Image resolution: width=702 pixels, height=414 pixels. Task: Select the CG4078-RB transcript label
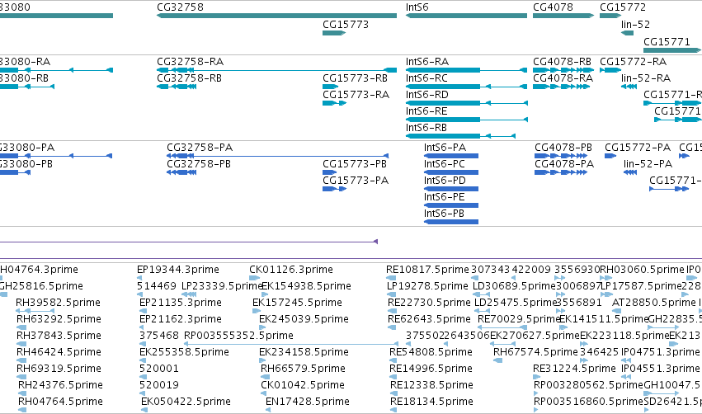(562, 62)
